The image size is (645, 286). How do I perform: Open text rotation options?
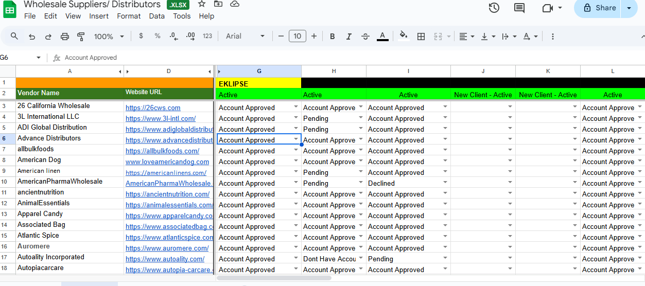click(x=530, y=36)
